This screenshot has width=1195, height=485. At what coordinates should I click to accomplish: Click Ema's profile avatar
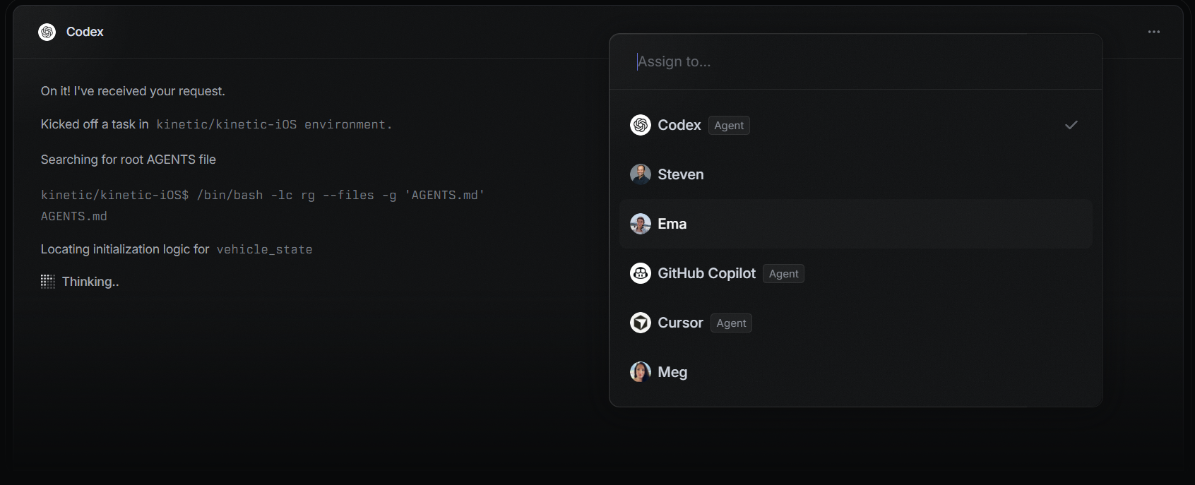tap(640, 224)
